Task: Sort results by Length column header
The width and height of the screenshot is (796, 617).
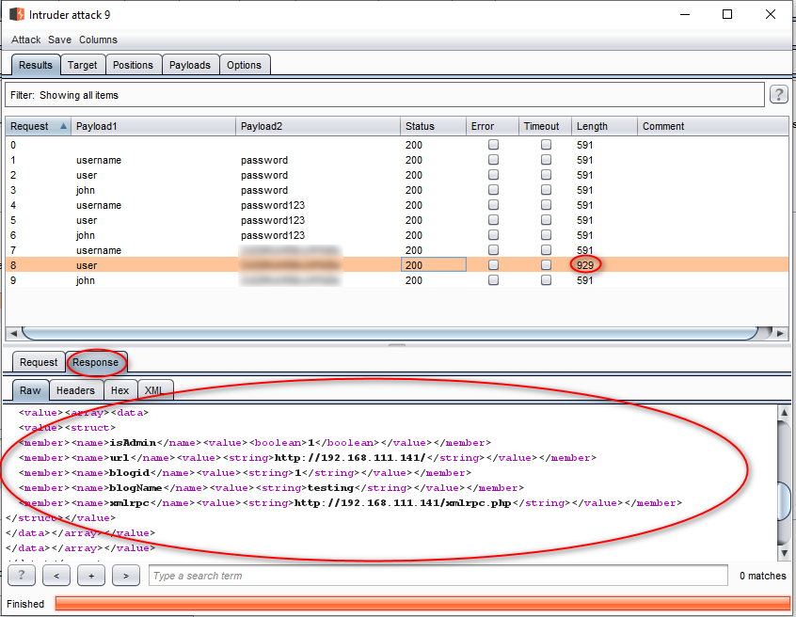Action: pos(592,126)
